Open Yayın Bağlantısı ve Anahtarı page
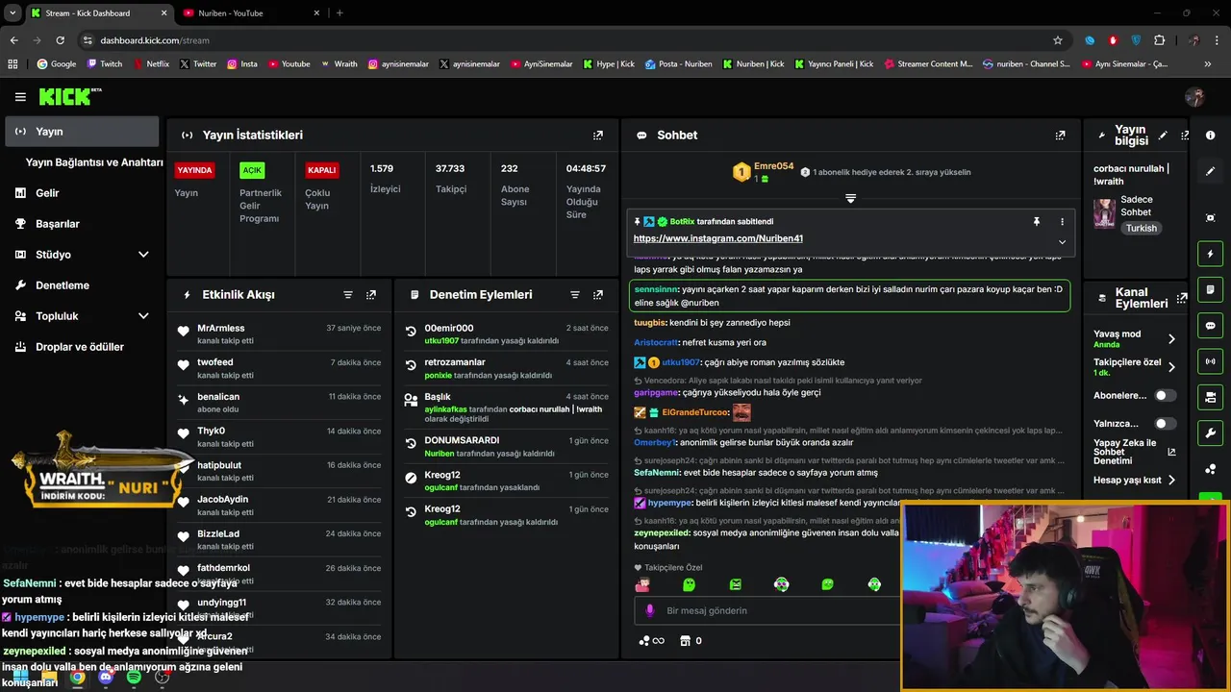 tap(94, 162)
